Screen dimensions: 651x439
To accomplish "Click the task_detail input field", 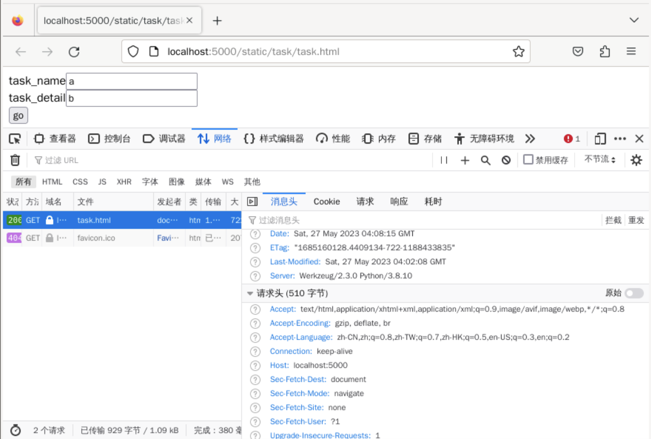I will pyautogui.click(x=132, y=98).
